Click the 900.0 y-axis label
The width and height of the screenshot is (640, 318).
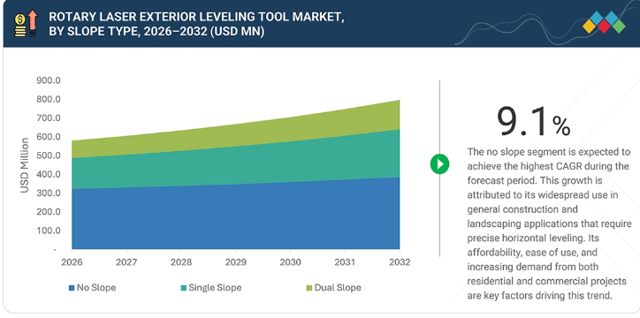click(x=48, y=80)
